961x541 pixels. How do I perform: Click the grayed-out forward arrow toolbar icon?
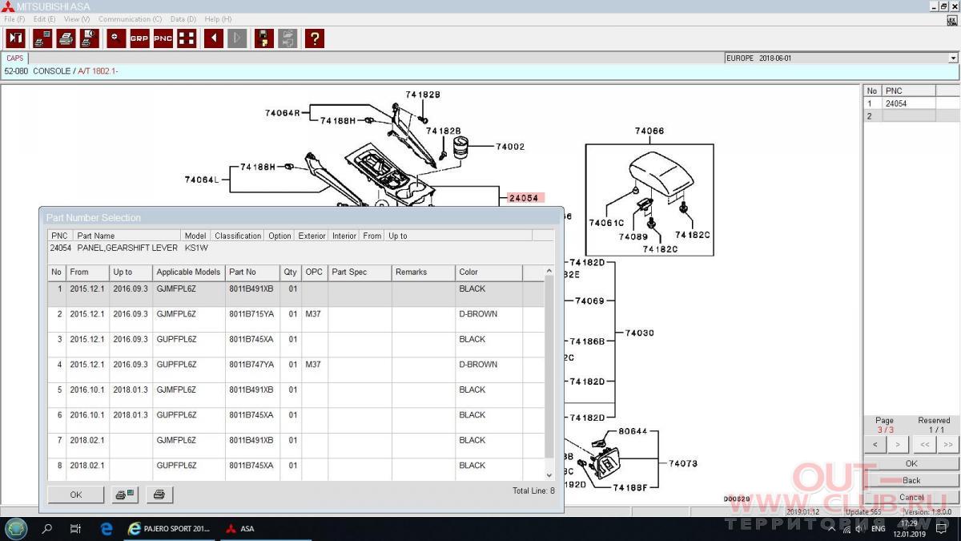point(236,38)
